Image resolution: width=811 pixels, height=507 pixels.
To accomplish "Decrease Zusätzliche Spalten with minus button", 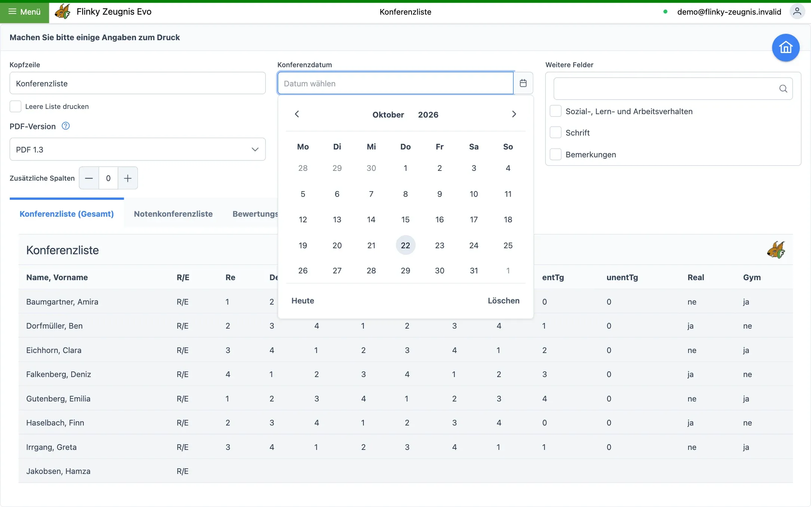I will point(89,178).
